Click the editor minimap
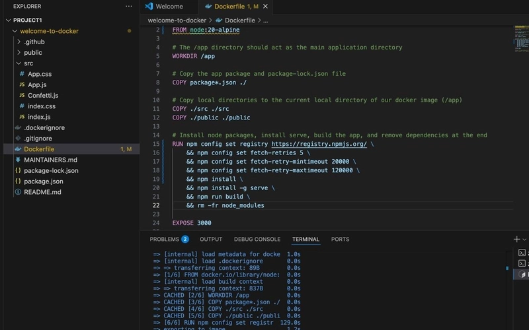The width and height of the screenshot is (529, 330). [x=521, y=39]
